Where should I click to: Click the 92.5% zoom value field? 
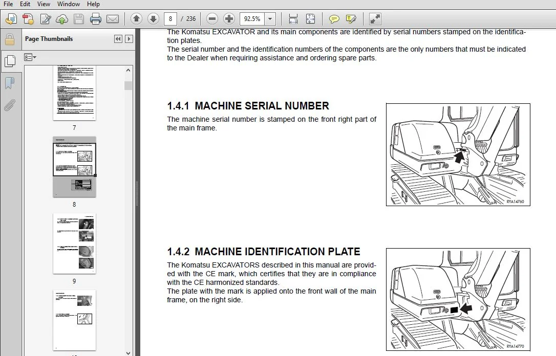252,19
